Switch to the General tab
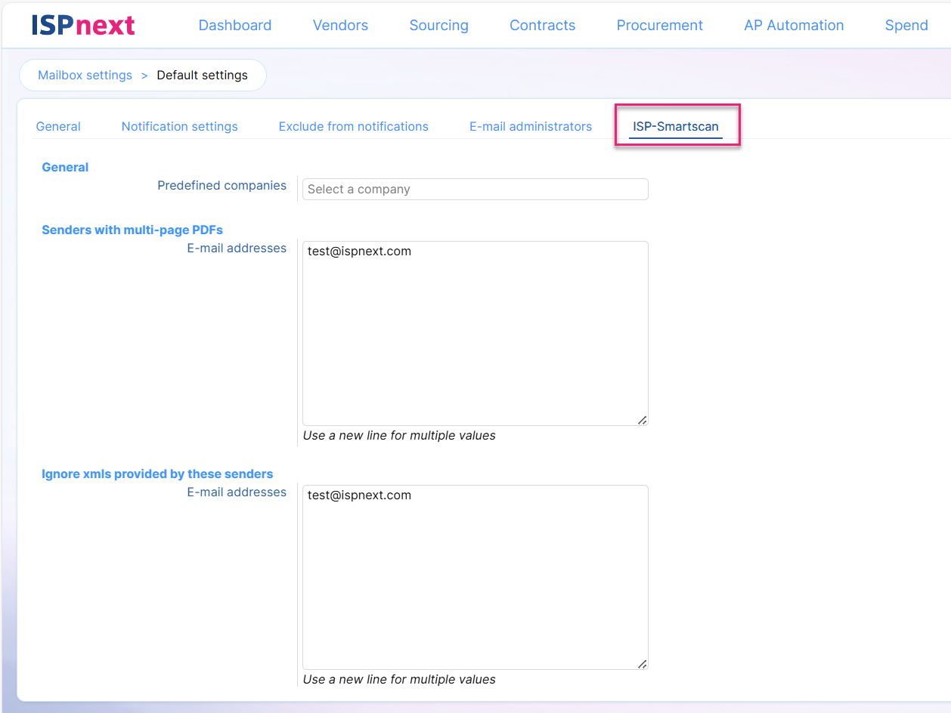This screenshot has width=951, height=713. pos(58,126)
